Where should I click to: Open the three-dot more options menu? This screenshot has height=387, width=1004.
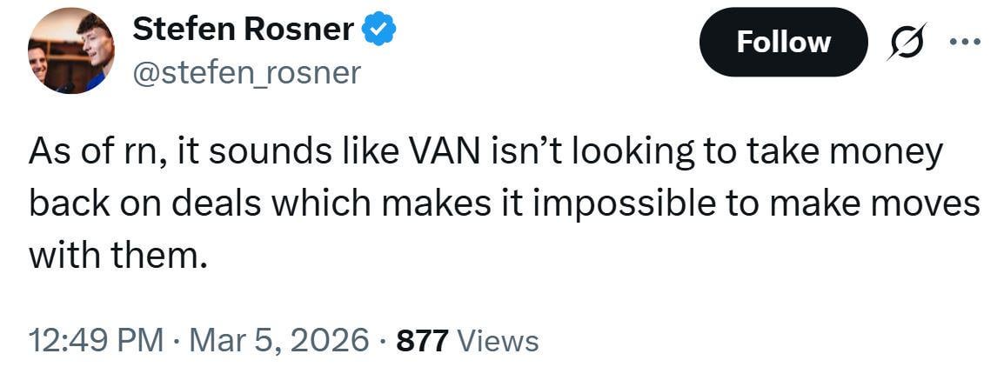967,41
